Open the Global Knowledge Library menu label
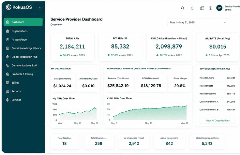Image resolution: width=240 pixels, height=155 pixels. click(26, 48)
